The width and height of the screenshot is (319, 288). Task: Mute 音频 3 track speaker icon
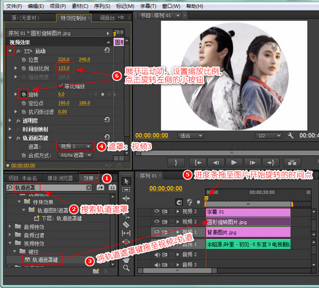[x=157, y=265]
